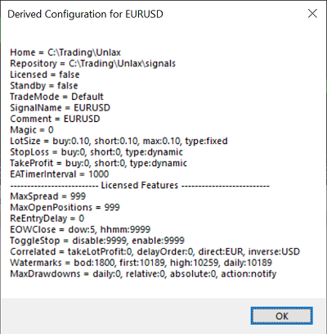The height and width of the screenshot is (334, 327).
Task: Click the Watermarks settings line
Action: point(141,263)
